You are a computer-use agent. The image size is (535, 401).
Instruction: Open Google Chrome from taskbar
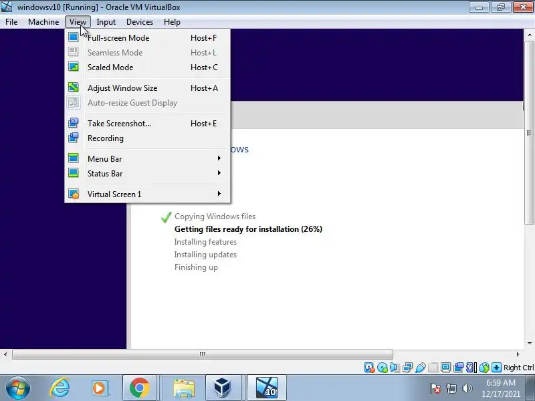tap(139, 388)
